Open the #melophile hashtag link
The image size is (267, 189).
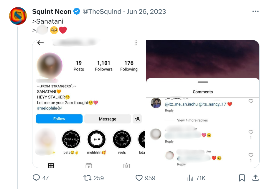[50, 108]
